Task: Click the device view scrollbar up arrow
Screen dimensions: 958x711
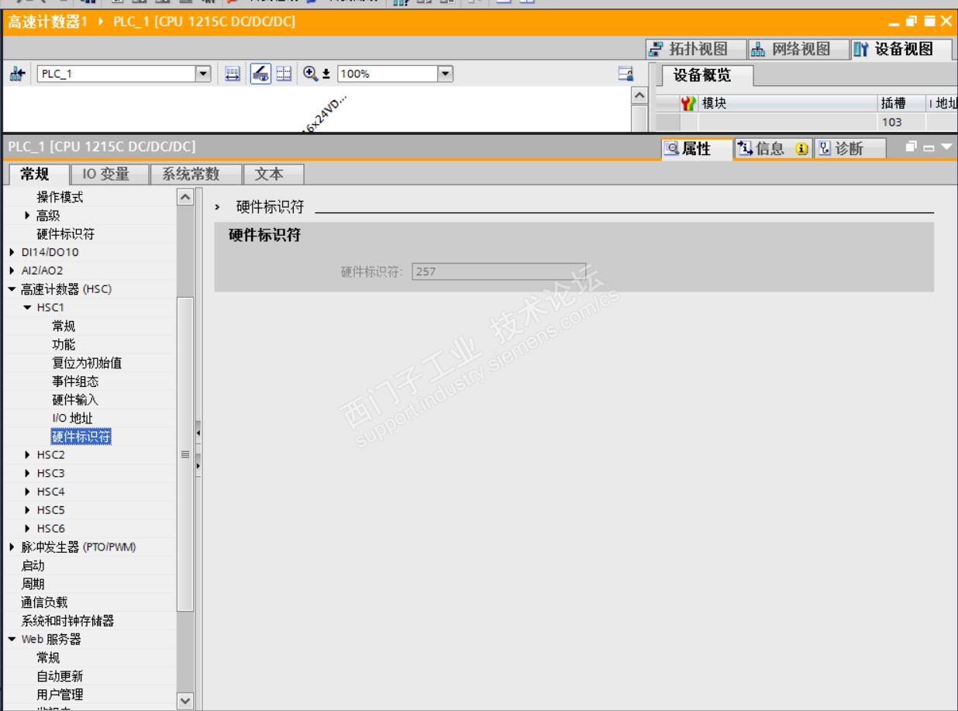Action: pyautogui.click(x=641, y=95)
